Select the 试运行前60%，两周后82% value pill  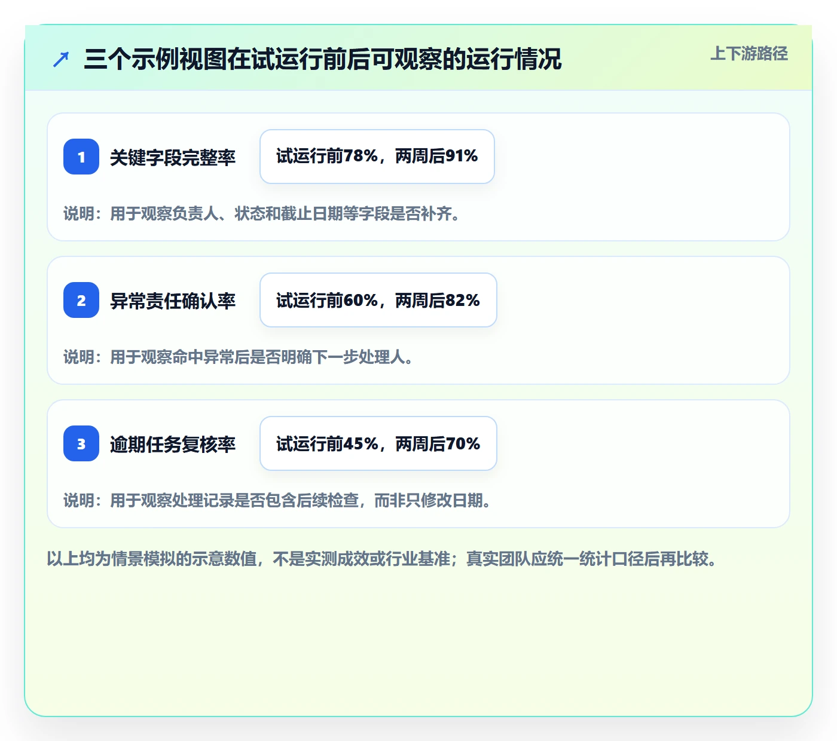(378, 300)
